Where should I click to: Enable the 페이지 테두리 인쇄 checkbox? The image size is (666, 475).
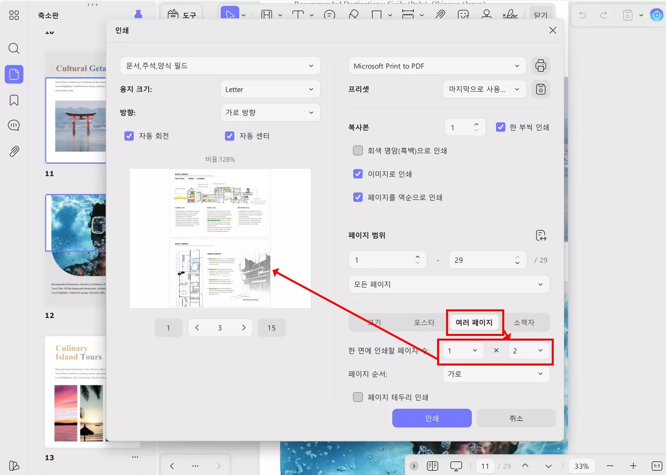point(358,397)
